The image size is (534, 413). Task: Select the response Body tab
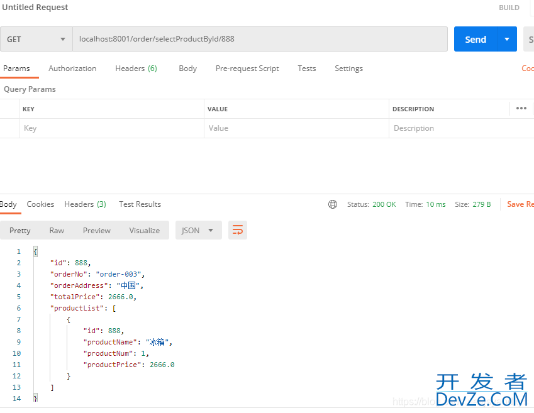8,204
